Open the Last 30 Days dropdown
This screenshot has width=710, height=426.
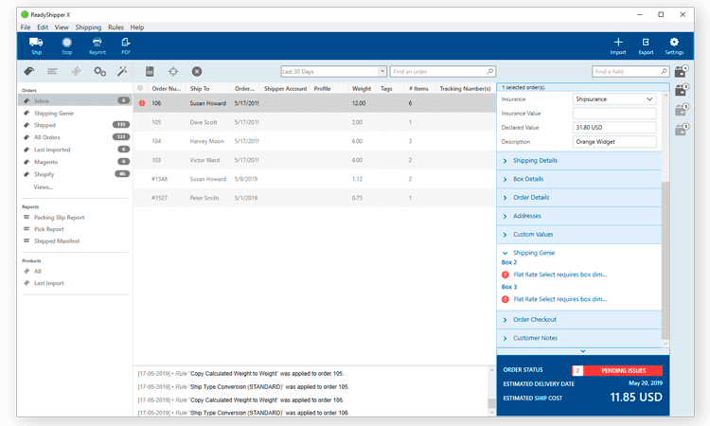tap(382, 72)
